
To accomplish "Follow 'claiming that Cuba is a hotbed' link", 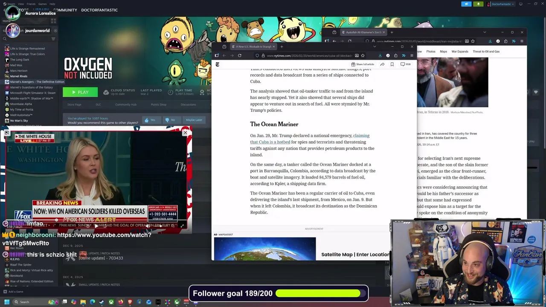I will 310,139.
